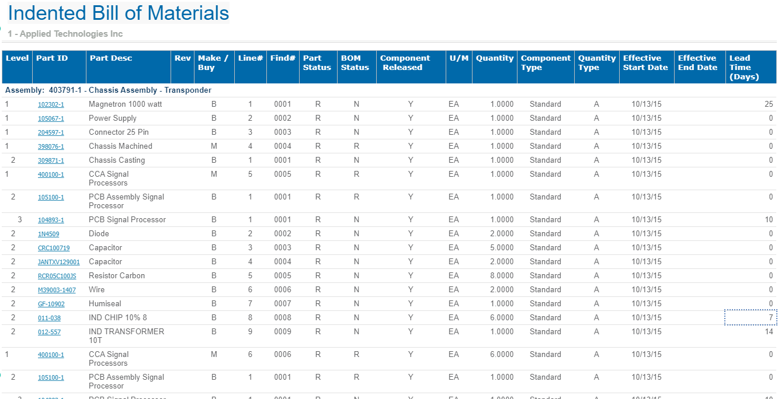This screenshot has width=778, height=399.
Task: Select the lead time cell showing 7
Action: 751,317
